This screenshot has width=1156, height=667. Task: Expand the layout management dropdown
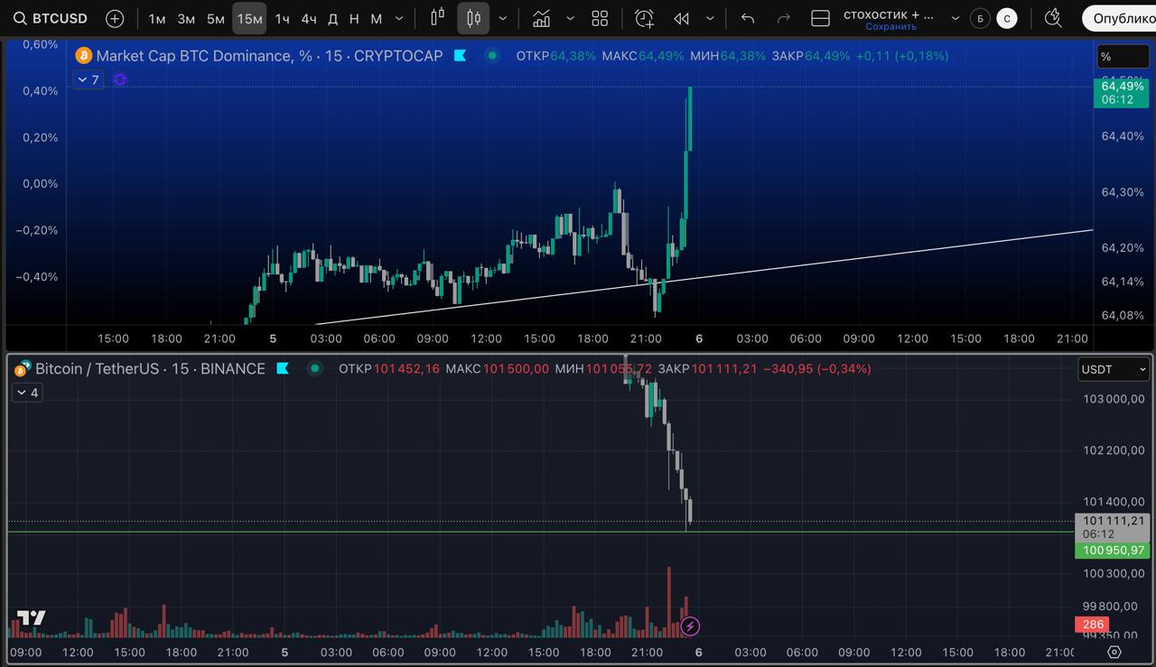pyautogui.click(x=956, y=18)
